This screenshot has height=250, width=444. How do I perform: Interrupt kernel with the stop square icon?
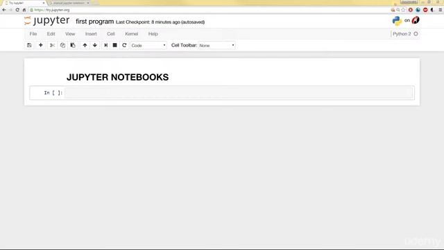[114, 45]
